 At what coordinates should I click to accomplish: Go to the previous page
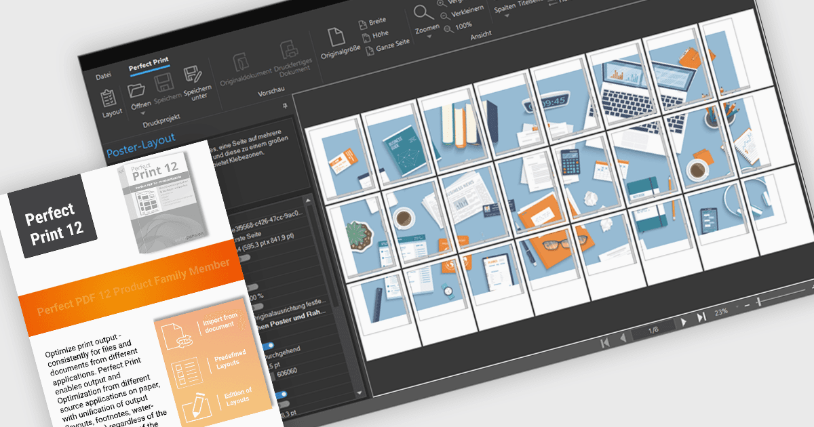pos(623,338)
